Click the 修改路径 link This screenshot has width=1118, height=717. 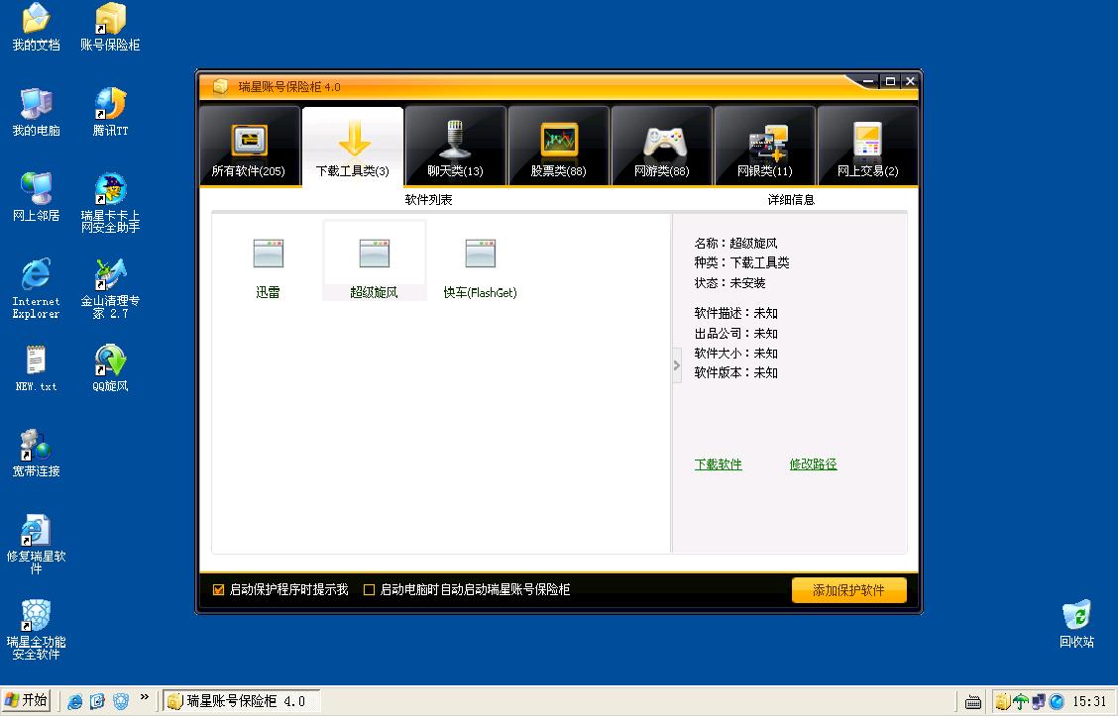click(x=813, y=464)
